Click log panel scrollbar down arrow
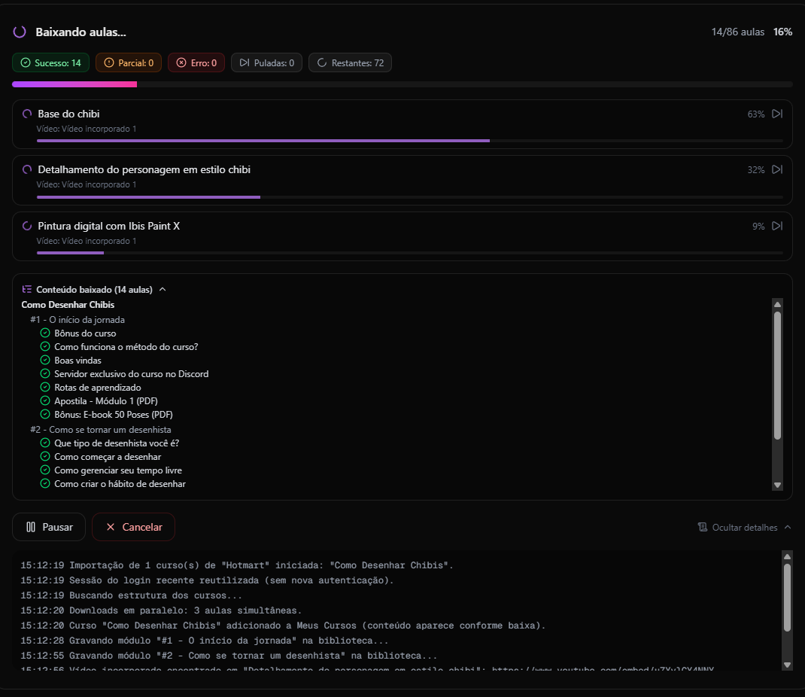This screenshot has height=697, width=805. 787,665
